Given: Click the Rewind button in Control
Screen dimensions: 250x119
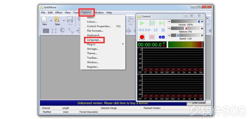Looking at the screenshot, I should [x=141, y=30].
